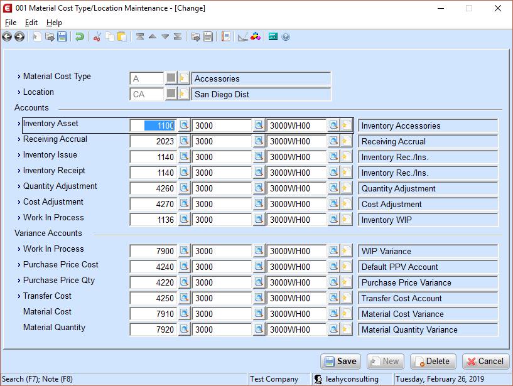Open lookup for Cost Adjustment account 4270
Image resolution: width=513 pixels, height=386 pixels.
coord(184,204)
